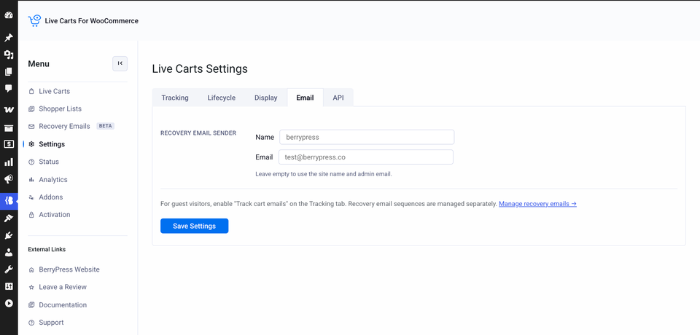This screenshot has height=335, width=700.
Task: Open the Users person icon
Action: point(9,253)
